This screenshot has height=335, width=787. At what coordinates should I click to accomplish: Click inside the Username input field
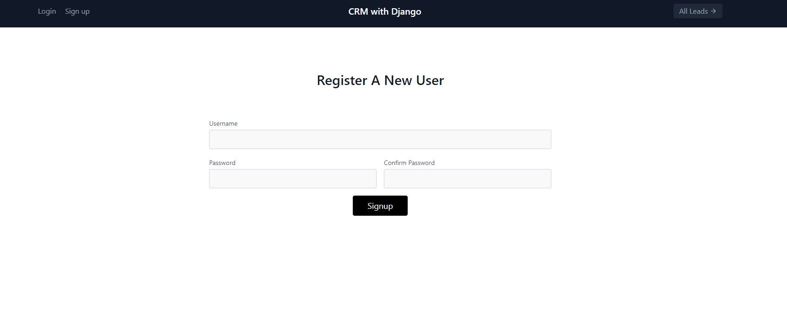(380, 139)
